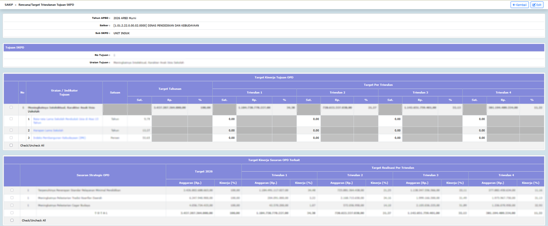Click the Edit pencil button
Image resolution: width=548 pixels, height=226 pixels.
click(537, 5)
